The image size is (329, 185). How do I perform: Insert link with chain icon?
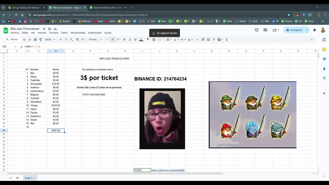197,40
